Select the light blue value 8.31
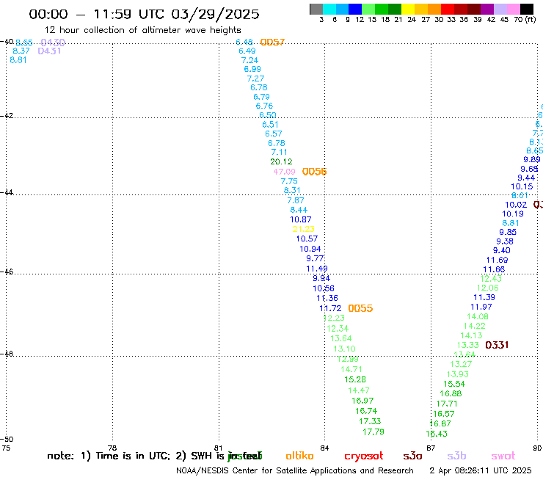543x477 pixels. click(x=292, y=191)
